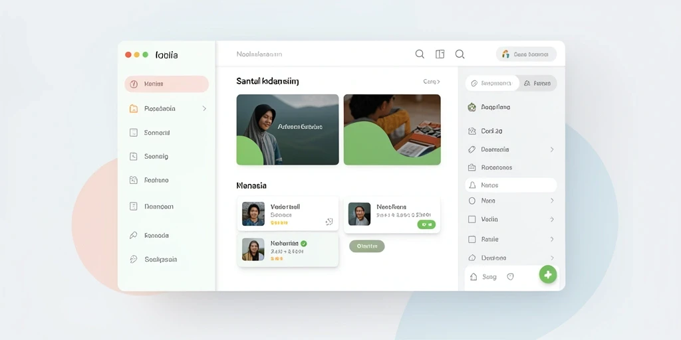The image size is (681, 340).
Task: Expand the Doomeoia row chevron
Action: tap(552, 149)
